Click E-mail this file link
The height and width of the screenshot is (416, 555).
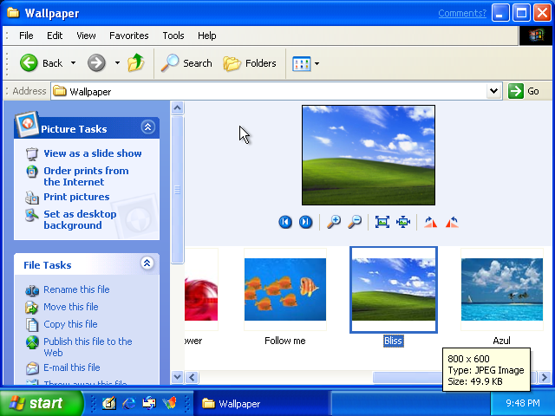point(72,367)
